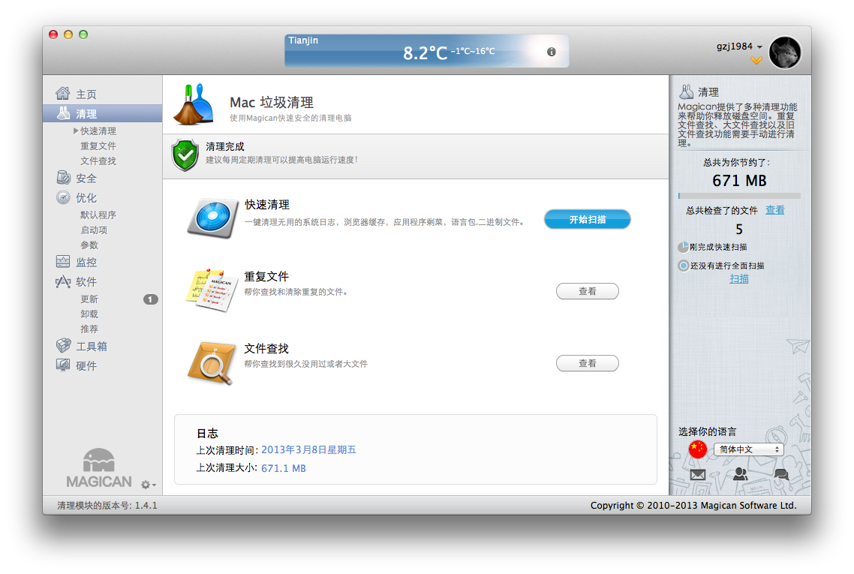Expand the 快速清理 sidebar disclosure triangle
Viewport: 854px width, 574px height.
(x=76, y=131)
